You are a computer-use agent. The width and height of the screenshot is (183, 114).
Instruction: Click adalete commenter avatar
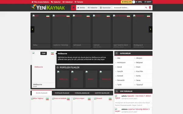click(118, 110)
